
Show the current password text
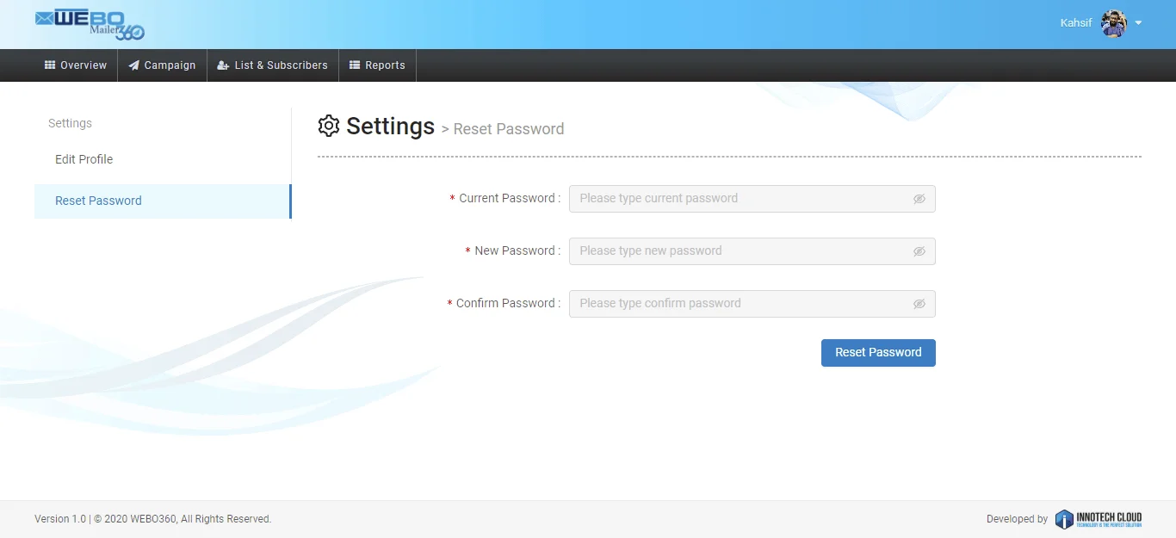tap(919, 199)
